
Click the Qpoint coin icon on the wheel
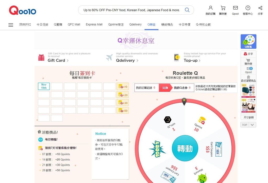coord(202,120)
